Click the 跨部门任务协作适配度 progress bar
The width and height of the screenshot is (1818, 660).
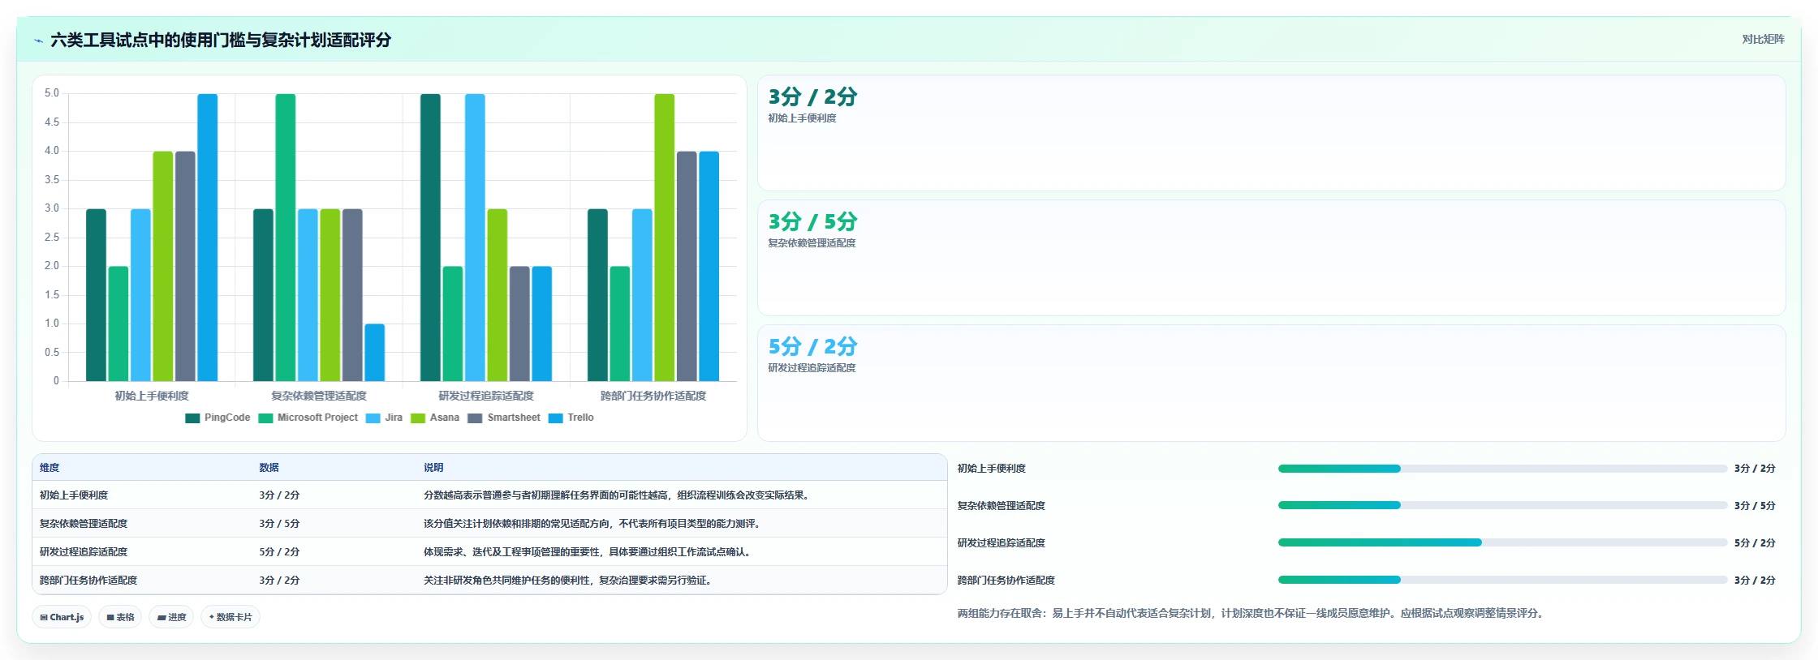[x=1502, y=580]
